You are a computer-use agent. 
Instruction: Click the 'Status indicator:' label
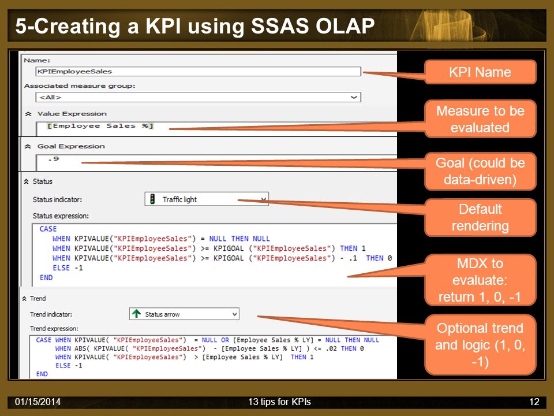[57, 199]
